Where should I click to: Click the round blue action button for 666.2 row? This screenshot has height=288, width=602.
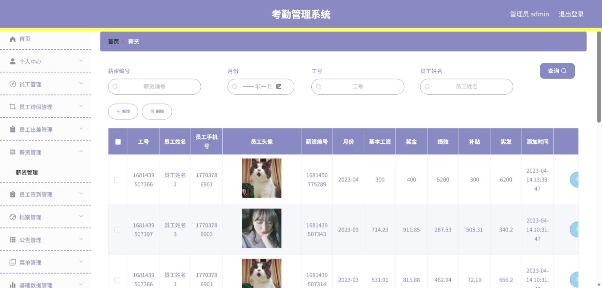tap(574, 280)
